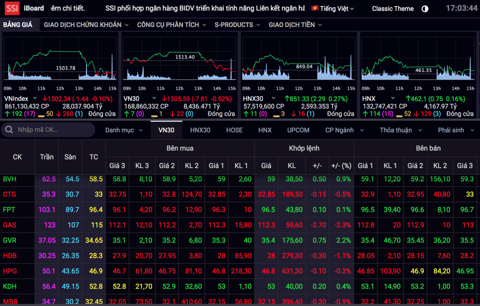480x306 pixels.
Task: Expand the CP Ngành dropdown
Action: 344,130
